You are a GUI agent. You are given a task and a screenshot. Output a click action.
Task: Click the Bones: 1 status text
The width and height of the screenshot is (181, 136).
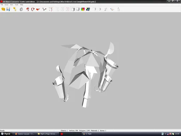(103, 131)
